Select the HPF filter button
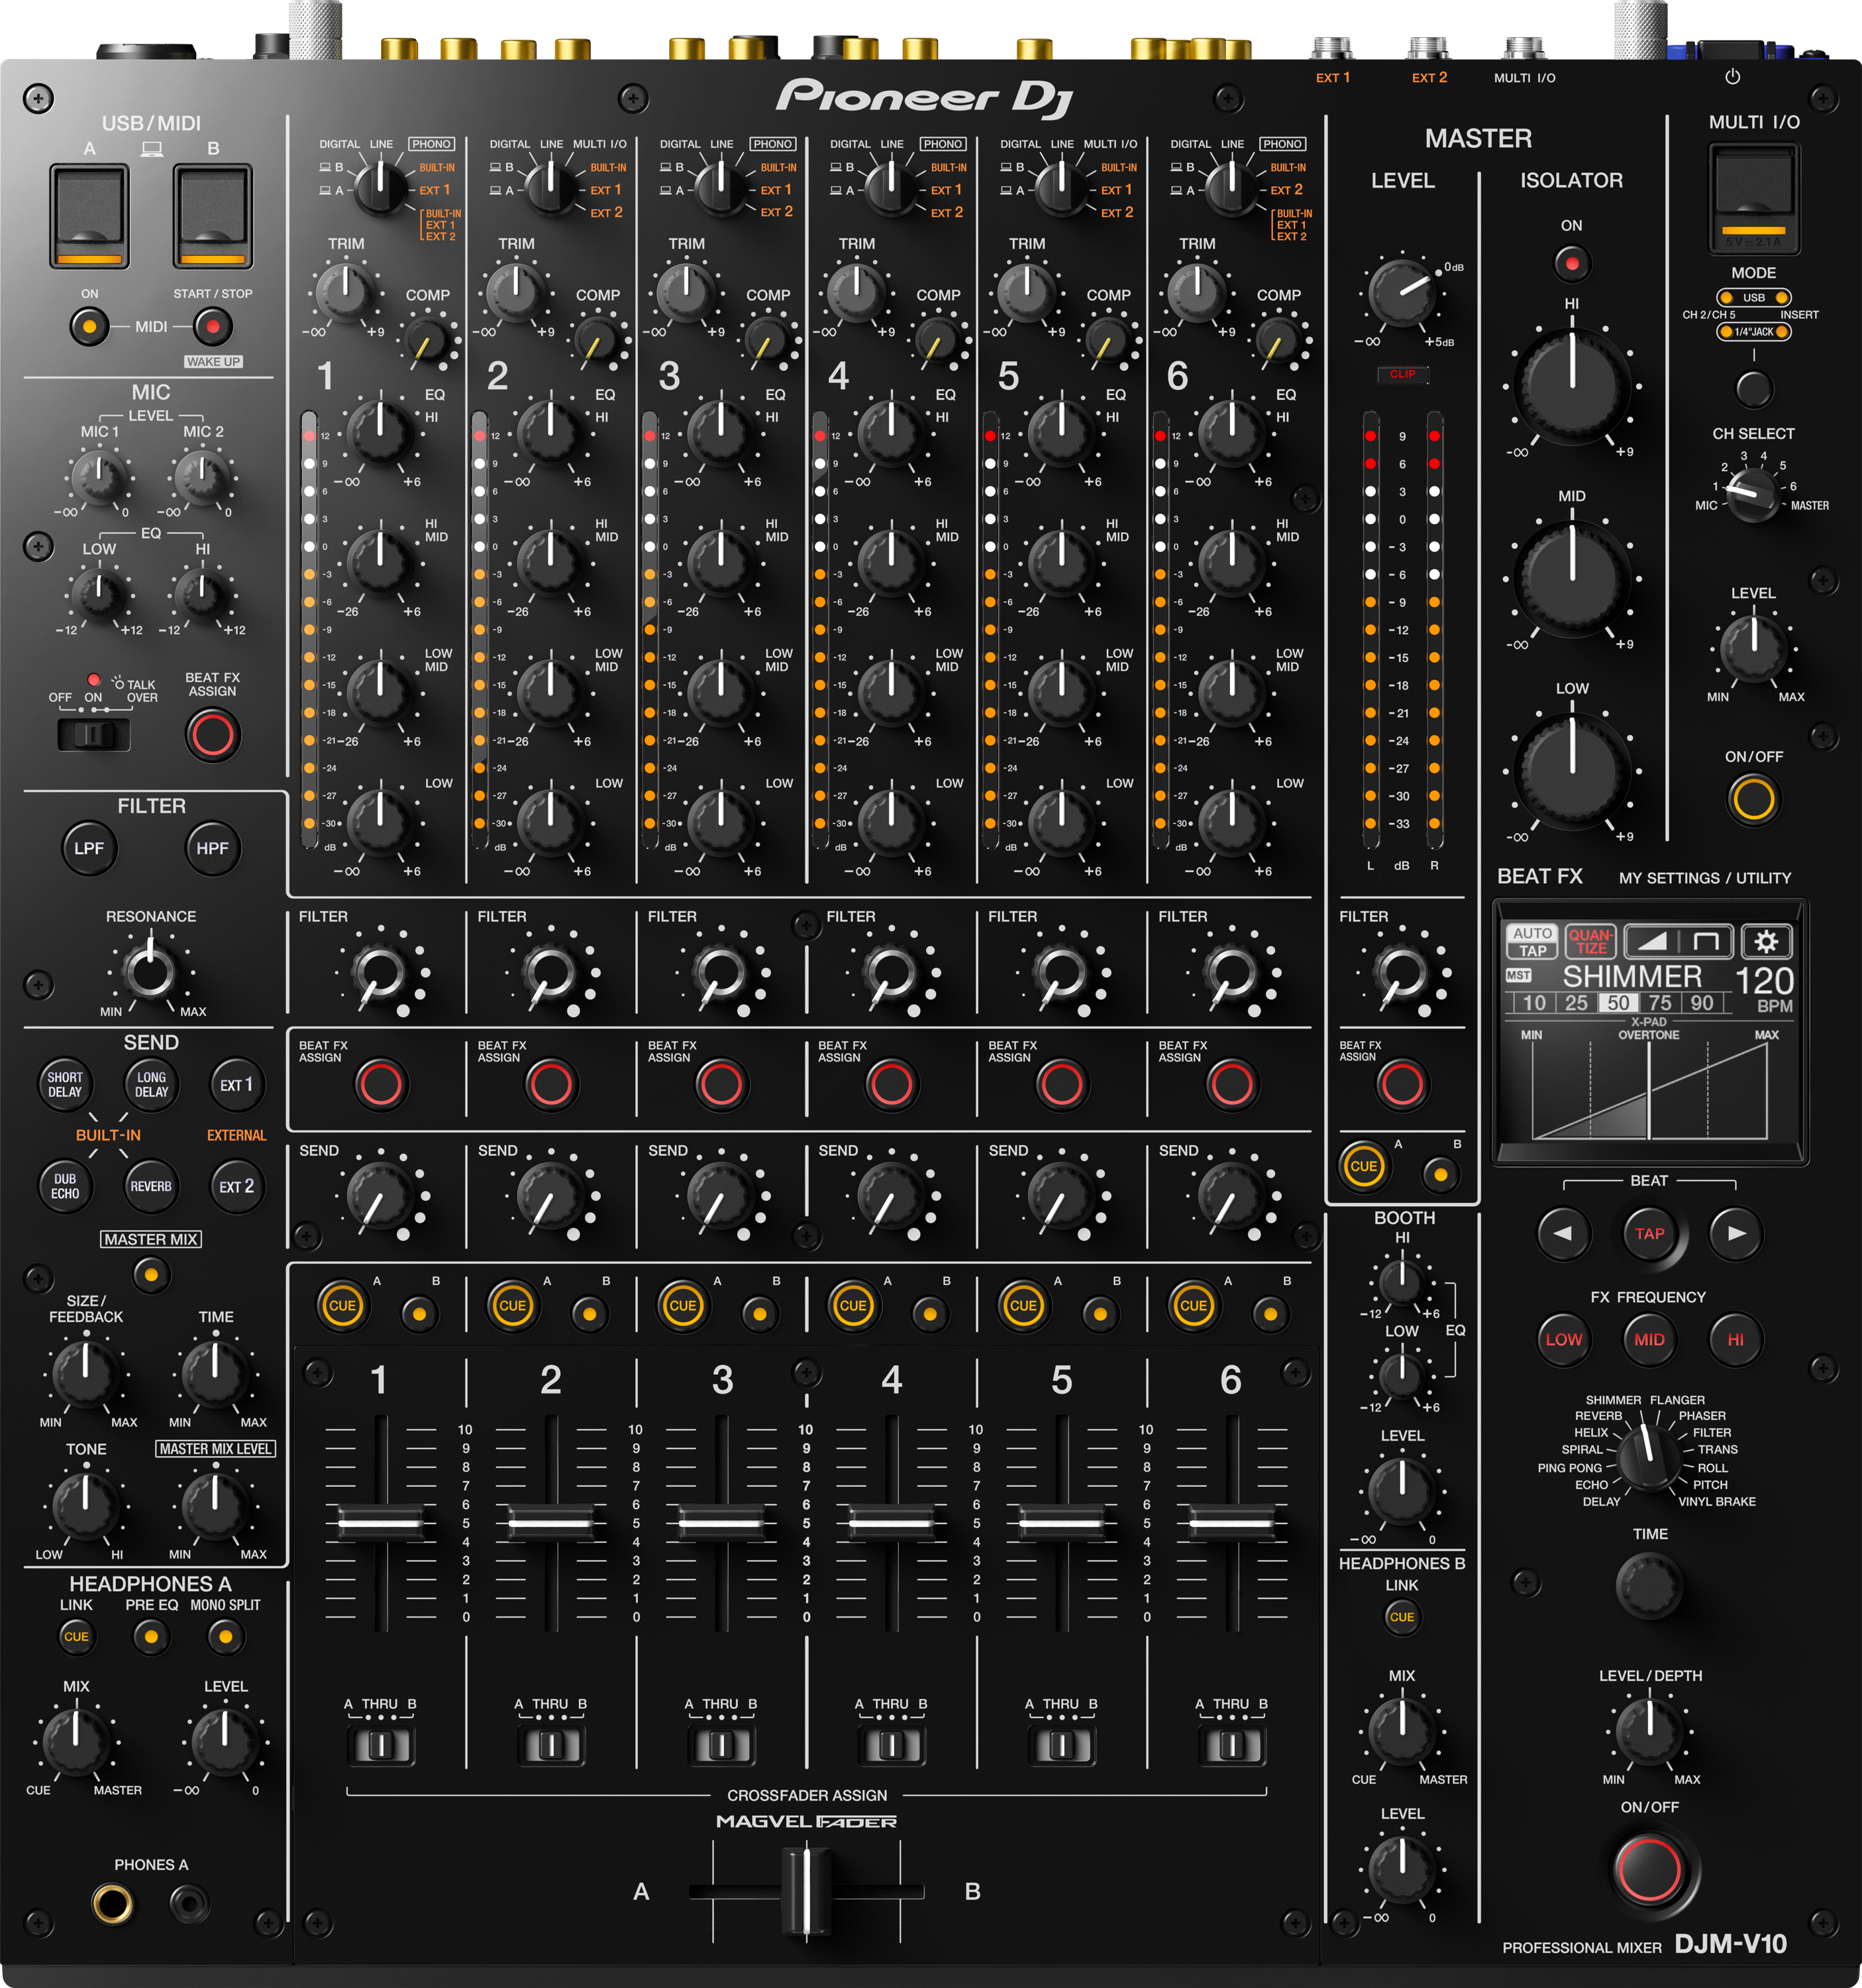The image size is (1862, 1988). pos(212,848)
